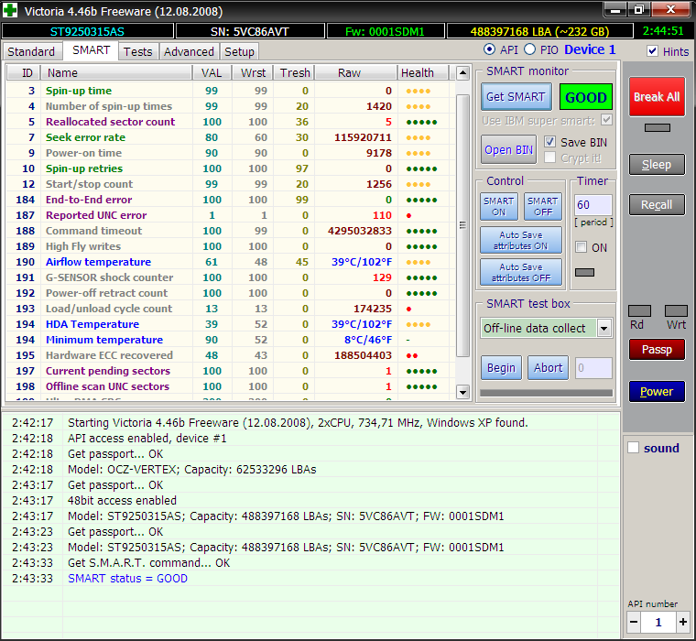Click the SMART test progress bar
696x641 pixels.
click(x=547, y=393)
